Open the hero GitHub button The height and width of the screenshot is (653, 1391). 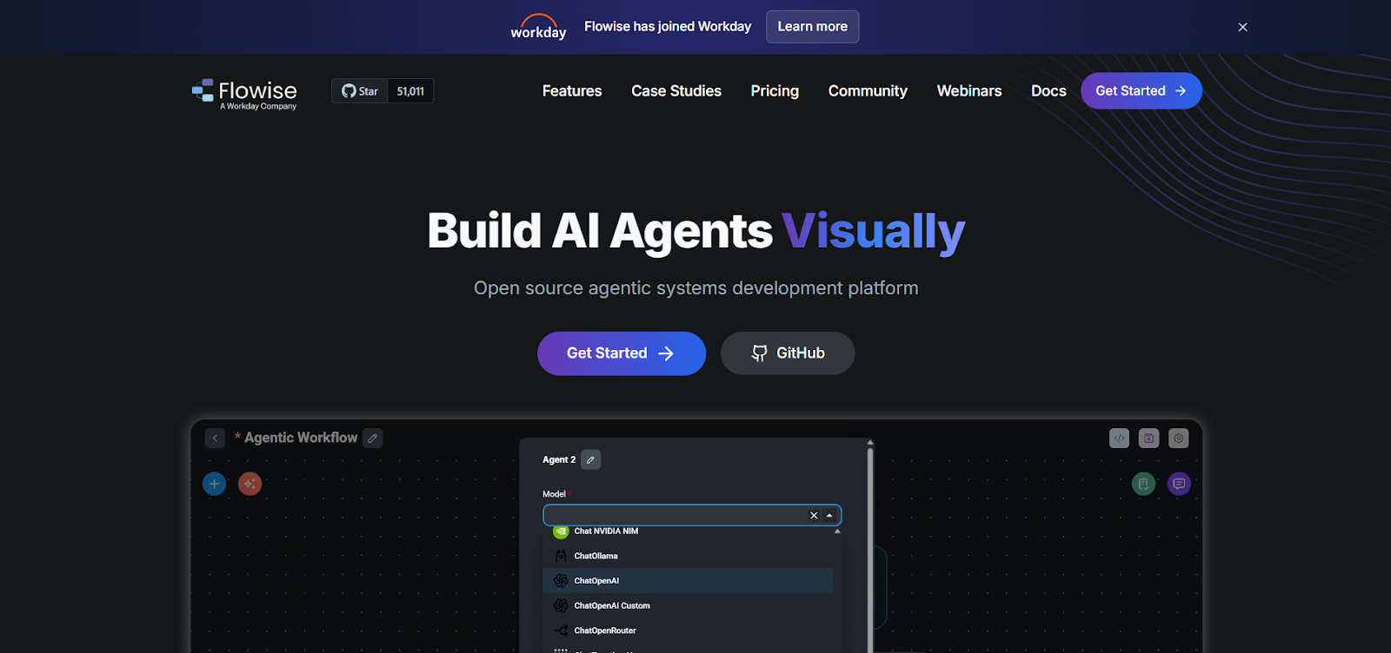click(x=788, y=353)
